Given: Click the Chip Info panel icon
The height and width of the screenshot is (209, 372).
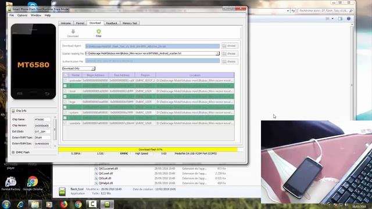Looking at the screenshot, I should [13, 111].
